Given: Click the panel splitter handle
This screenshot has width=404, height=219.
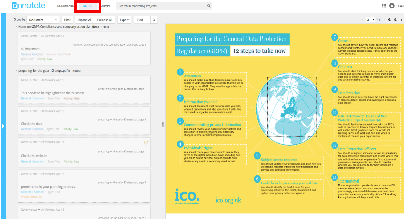Looking at the screenshot, I should click(x=163, y=124).
